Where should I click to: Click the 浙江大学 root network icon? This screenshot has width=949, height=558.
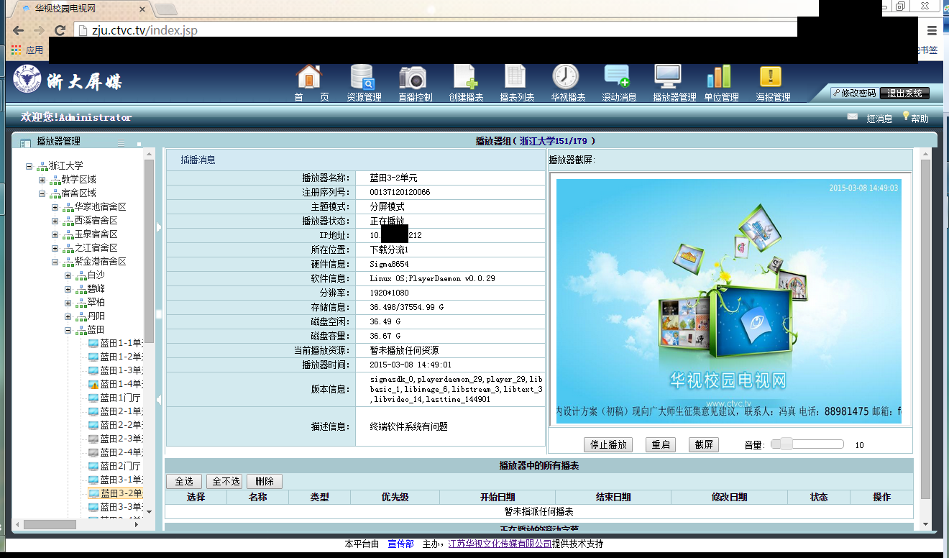(x=42, y=166)
